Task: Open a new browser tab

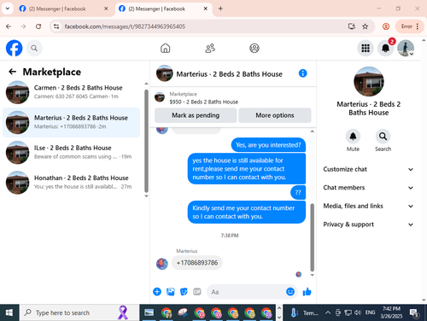Action: (x=220, y=9)
